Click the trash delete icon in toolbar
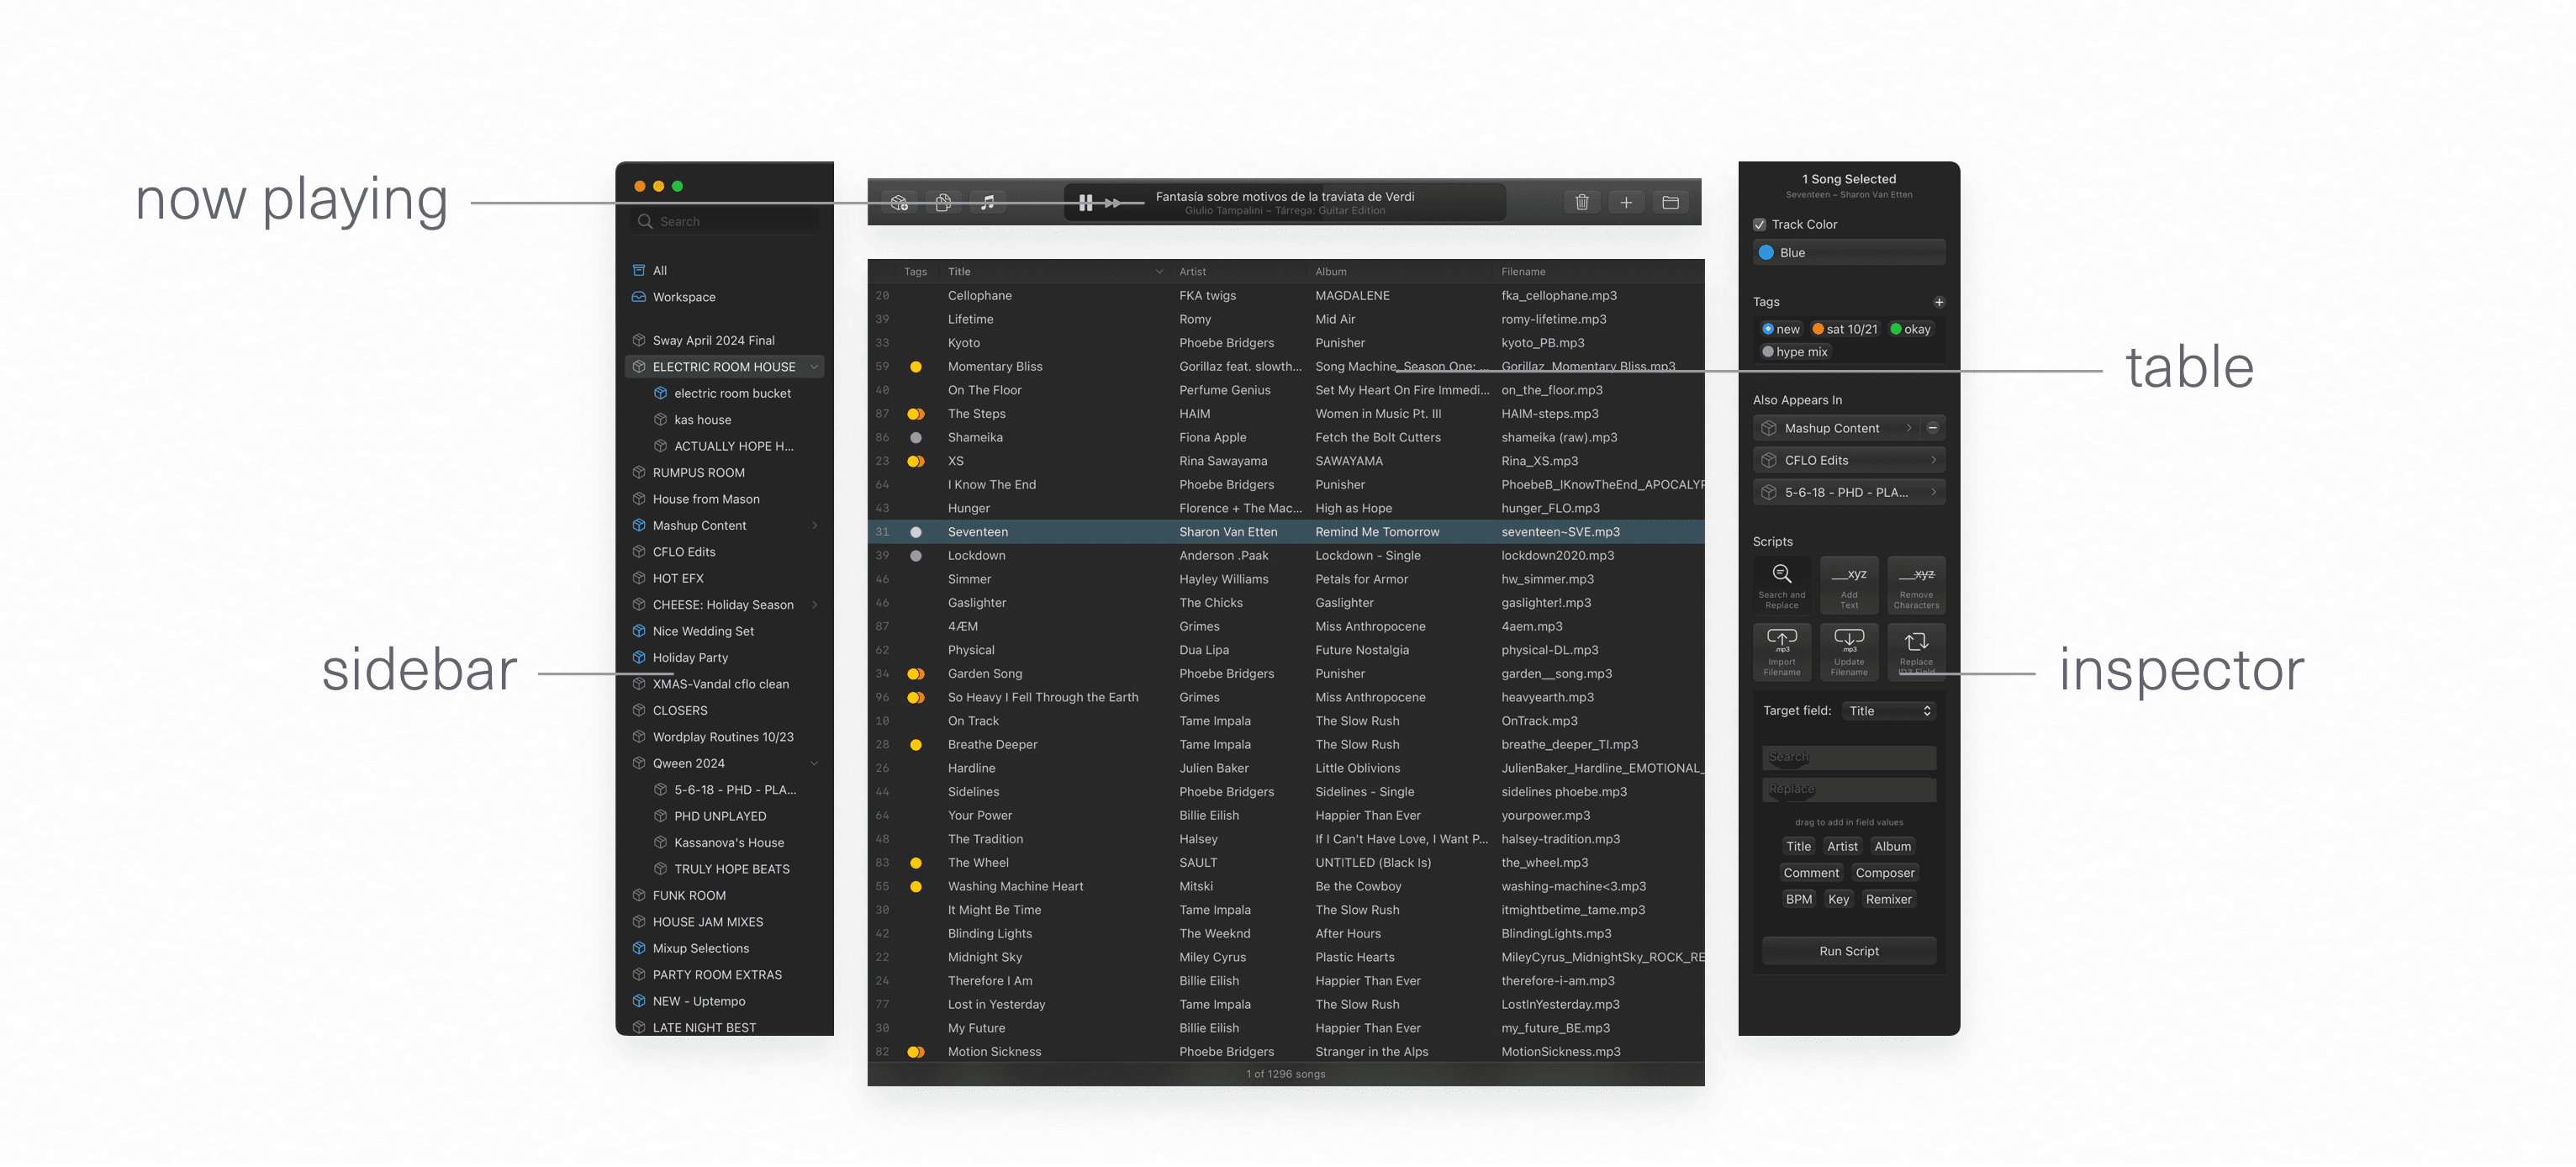 coord(1581,202)
